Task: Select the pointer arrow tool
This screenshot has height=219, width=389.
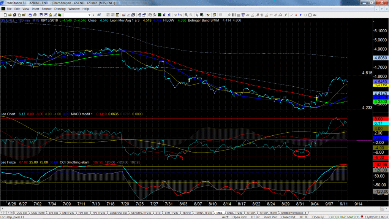Action: pos(197,15)
